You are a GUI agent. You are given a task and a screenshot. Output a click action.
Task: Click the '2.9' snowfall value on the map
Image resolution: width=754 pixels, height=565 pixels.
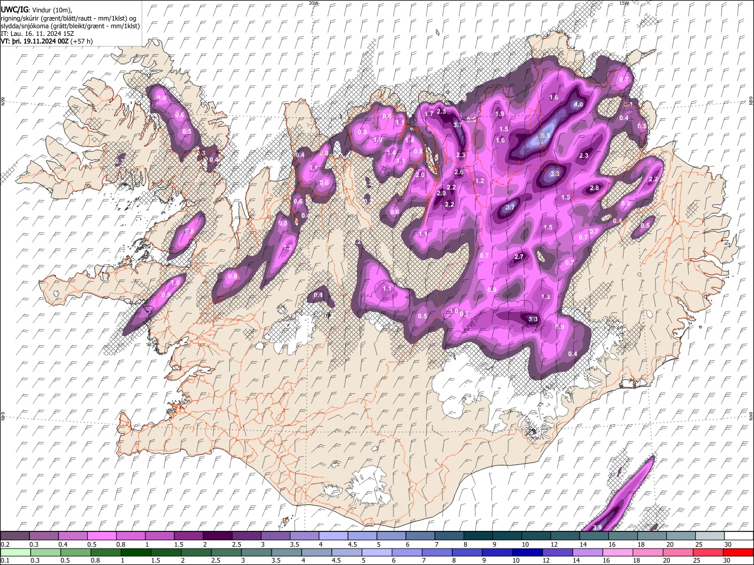[x=441, y=194]
